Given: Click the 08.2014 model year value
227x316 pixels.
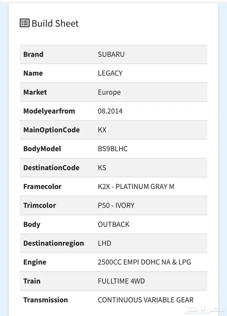Looking at the screenshot, I should click(x=110, y=111).
